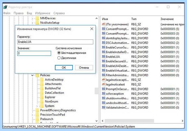Click the PowerEfficiencyDiagnostics folder icon
The height and width of the screenshot is (131, 187).
click(37, 110)
